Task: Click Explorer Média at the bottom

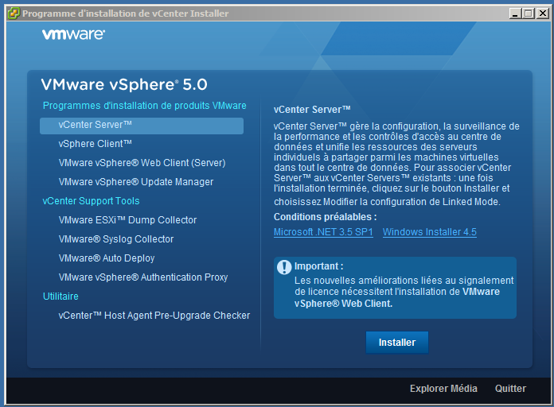Action: tap(443, 388)
